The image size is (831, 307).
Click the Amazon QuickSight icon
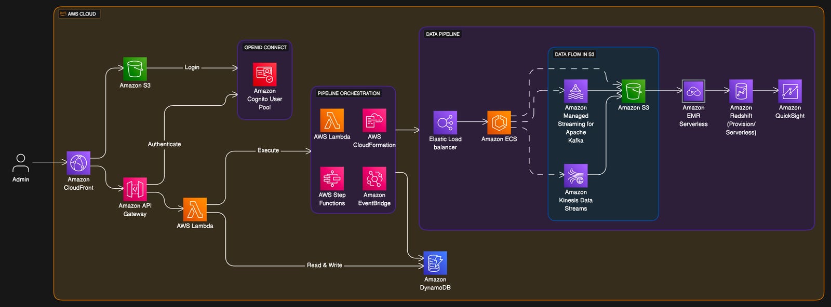[790, 91]
